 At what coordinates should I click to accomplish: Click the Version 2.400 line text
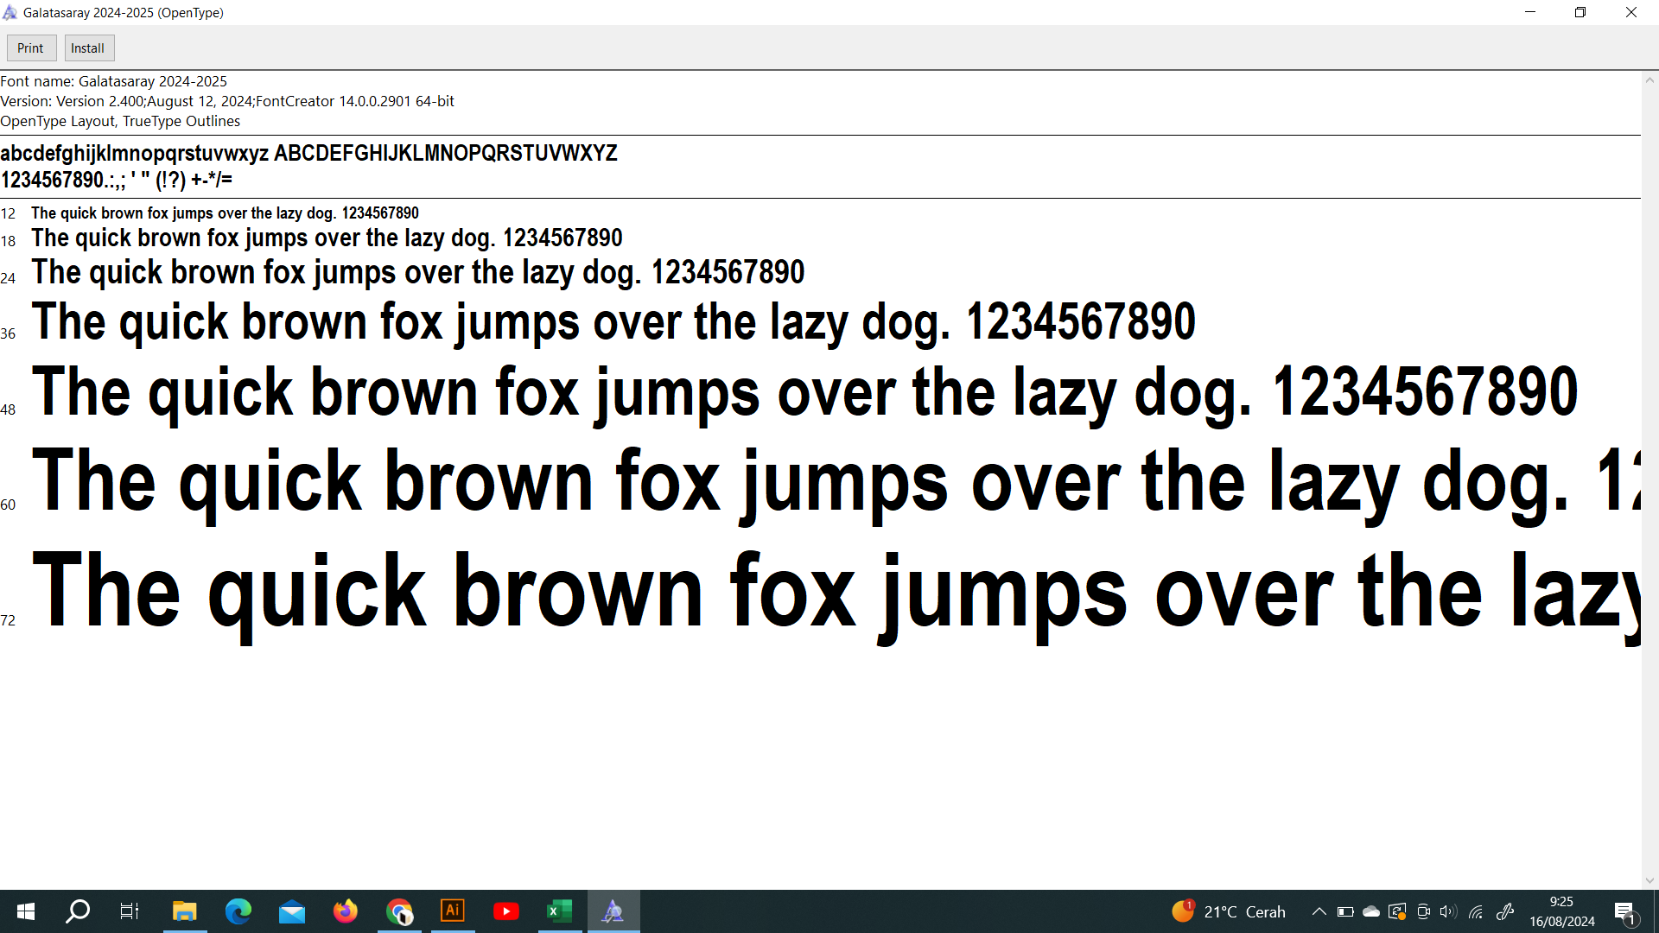[x=227, y=101]
